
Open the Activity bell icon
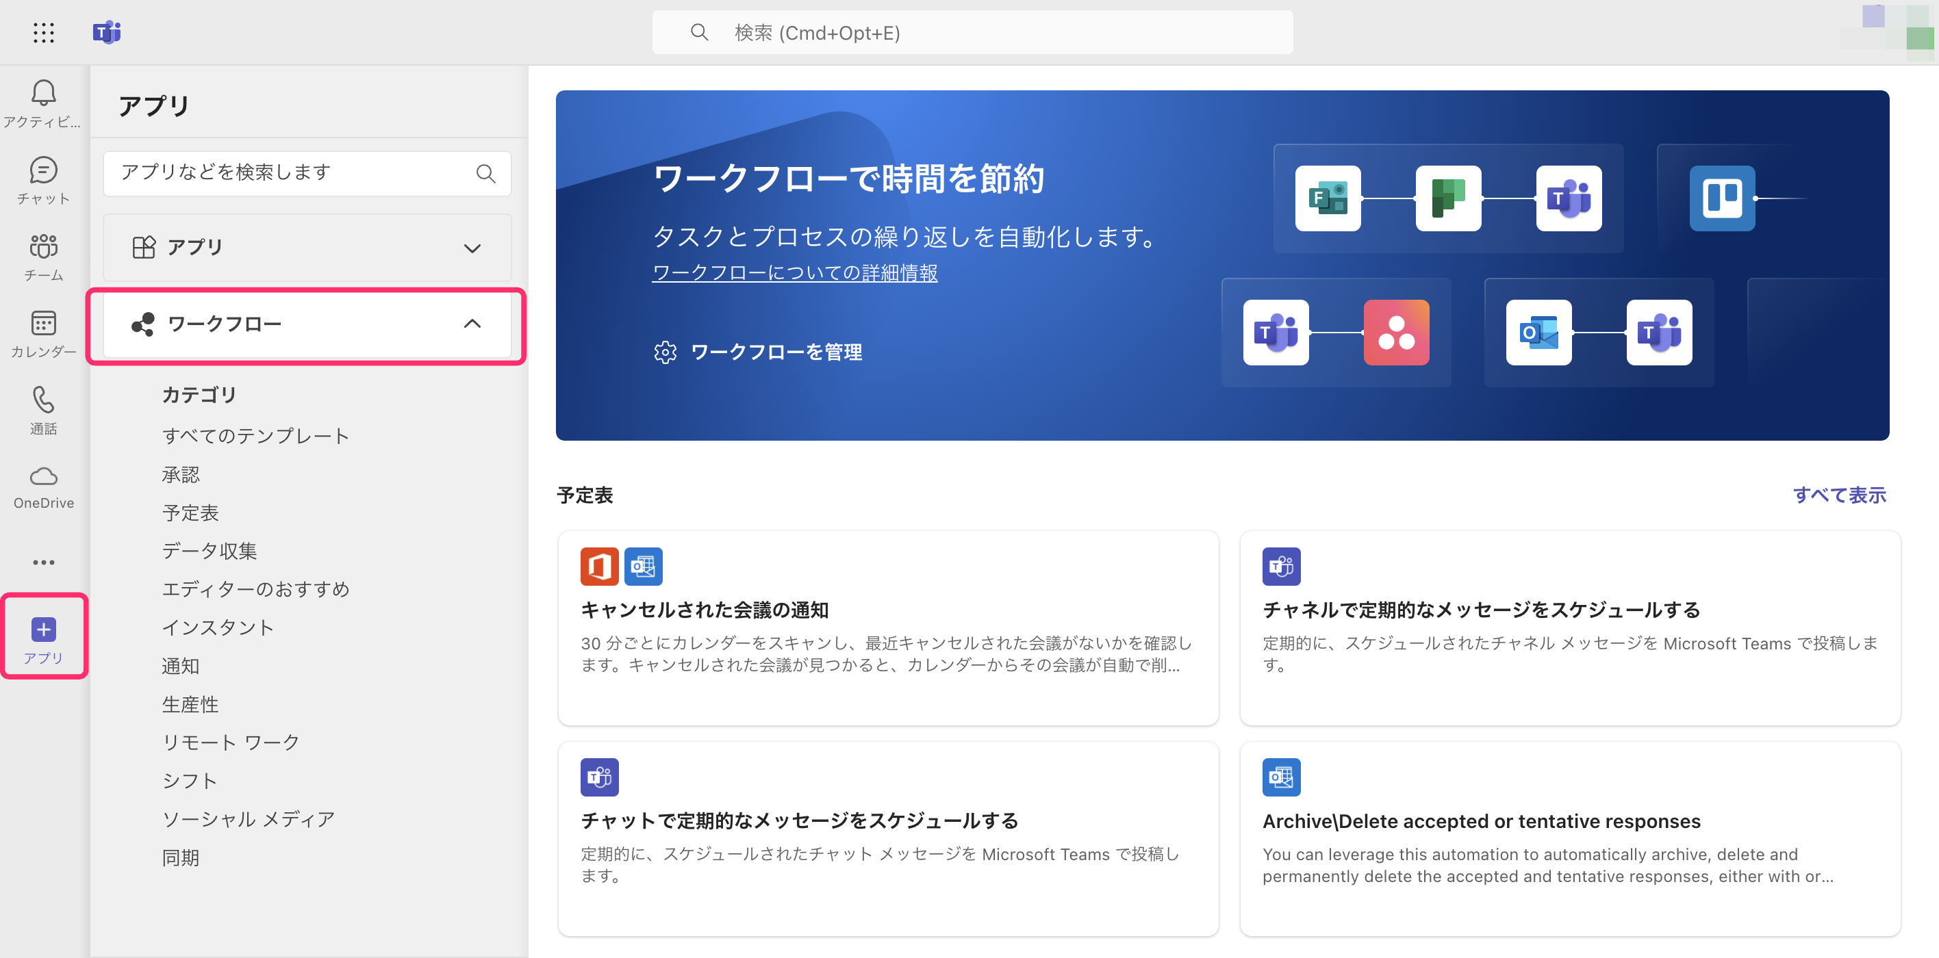[x=43, y=93]
